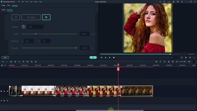The height and width of the screenshot is (111, 197).
Task: Click the Reset button
Action: point(5,57)
